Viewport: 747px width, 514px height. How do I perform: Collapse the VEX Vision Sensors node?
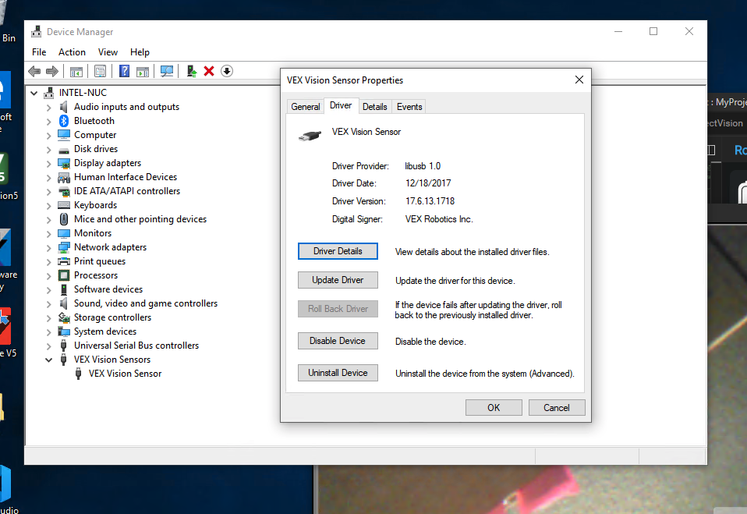click(48, 360)
